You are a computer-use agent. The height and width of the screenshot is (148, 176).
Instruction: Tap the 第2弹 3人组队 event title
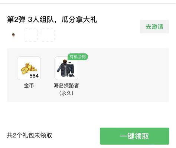[30, 20]
